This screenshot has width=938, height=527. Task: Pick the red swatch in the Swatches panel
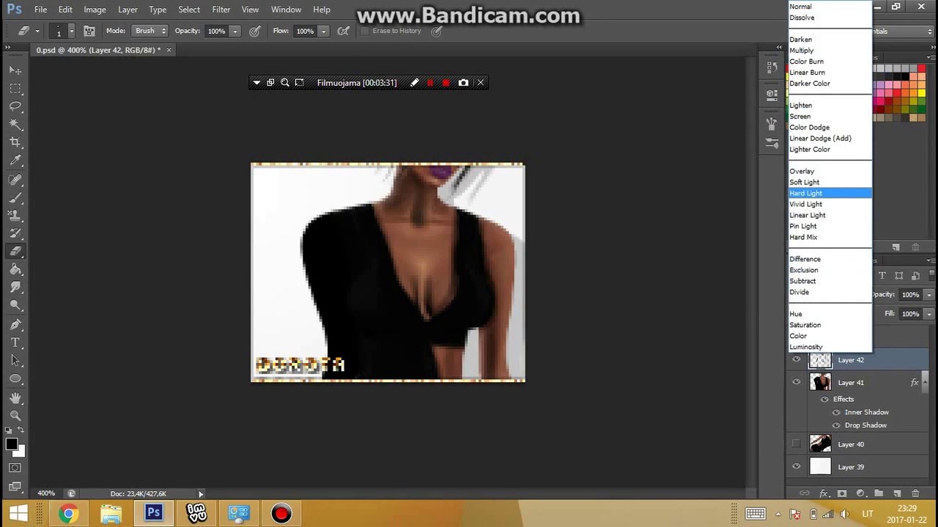920,67
